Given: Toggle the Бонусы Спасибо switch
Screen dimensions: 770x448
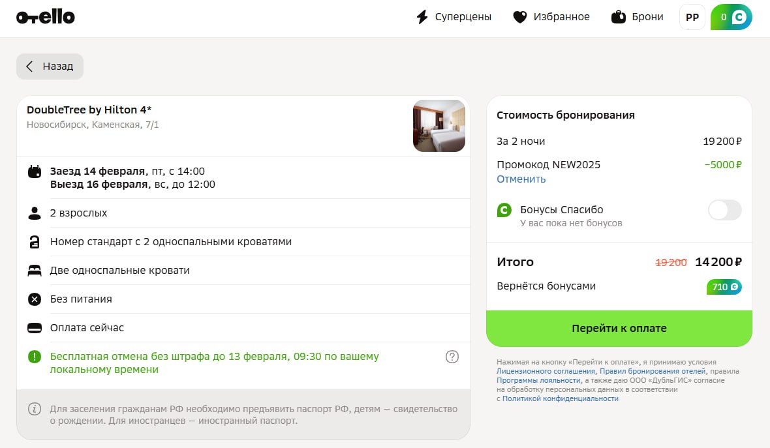Looking at the screenshot, I should pos(724,210).
